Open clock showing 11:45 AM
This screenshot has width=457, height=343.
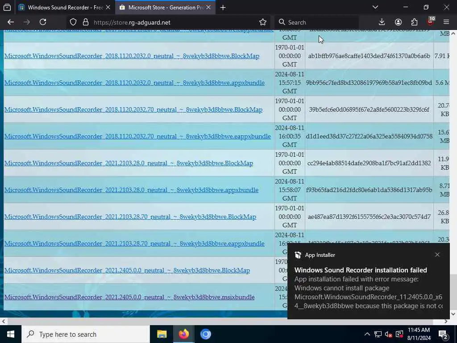tap(419, 334)
